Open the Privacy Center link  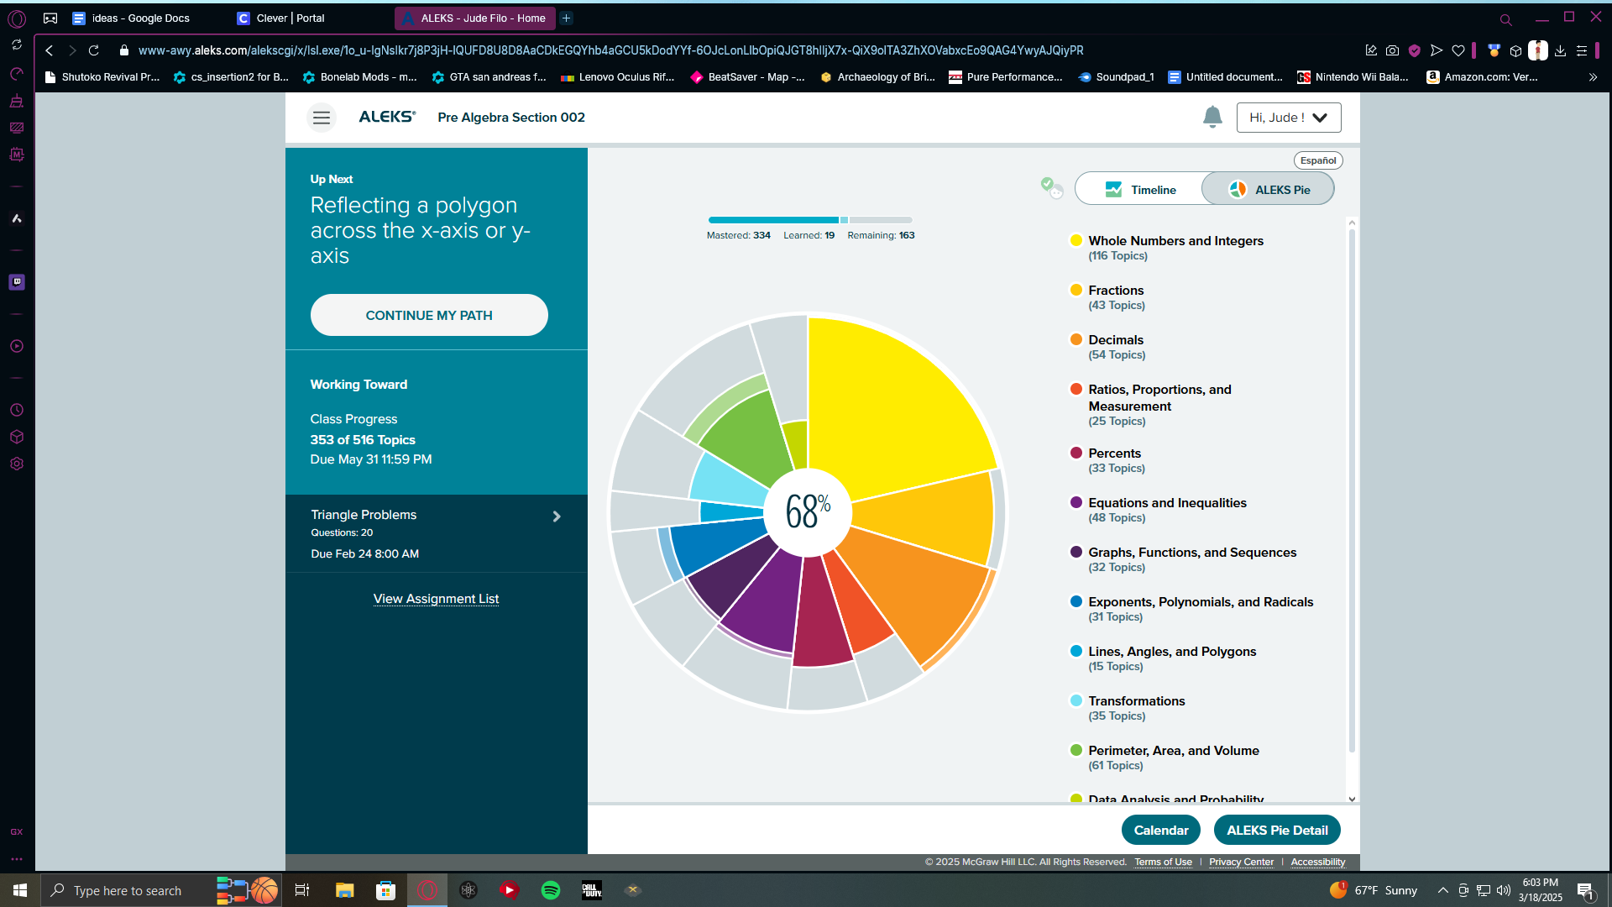coord(1241,862)
